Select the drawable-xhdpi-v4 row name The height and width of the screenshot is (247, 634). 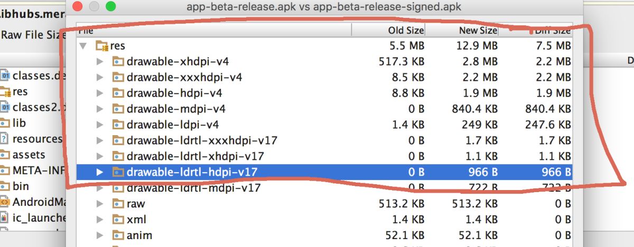pyautogui.click(x=178, y=62)
